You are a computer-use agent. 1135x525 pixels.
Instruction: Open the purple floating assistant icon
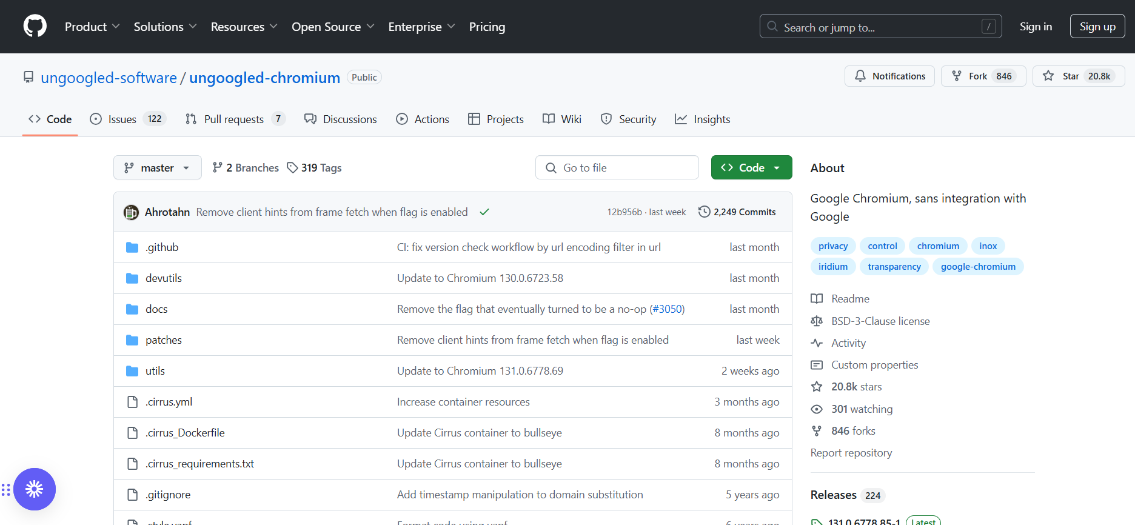click(35, 489)
